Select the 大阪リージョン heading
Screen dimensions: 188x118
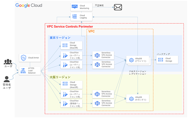click(x=60, y=77)
